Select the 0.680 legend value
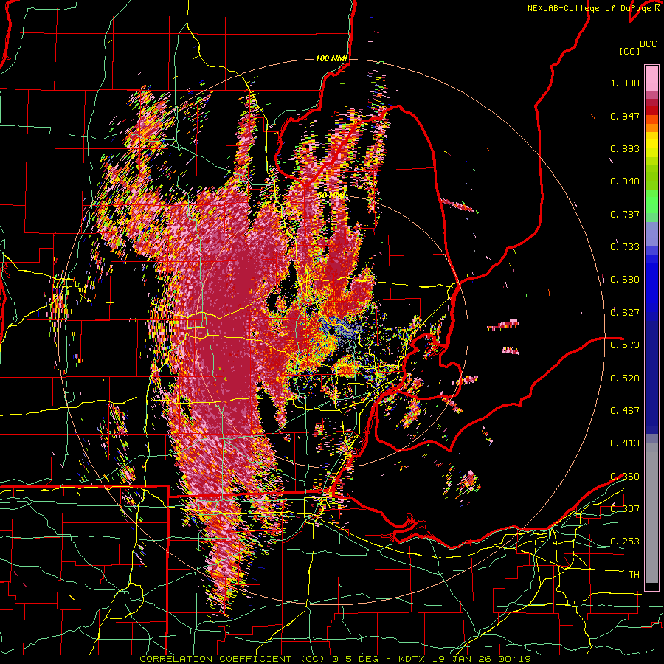The image size is (664, 664). (x=625, y=280)
